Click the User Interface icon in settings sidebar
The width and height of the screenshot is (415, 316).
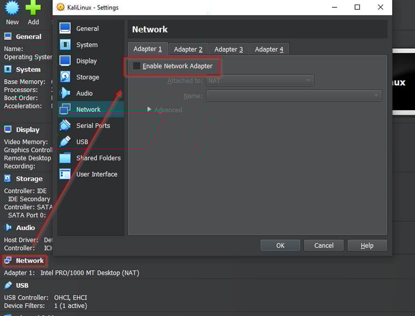pos(65,174)
